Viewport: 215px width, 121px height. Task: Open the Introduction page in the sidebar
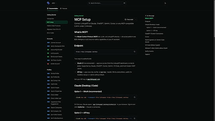coord(50,19)
